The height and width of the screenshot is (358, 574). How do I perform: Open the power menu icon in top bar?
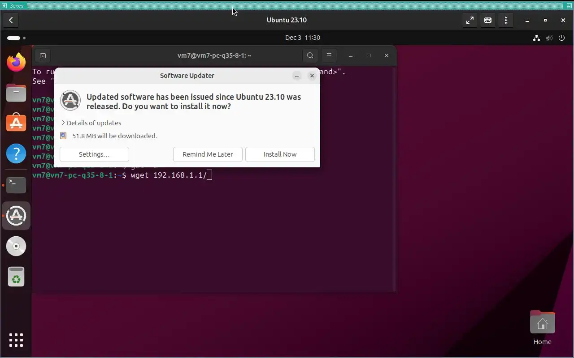tap(561, 38)
